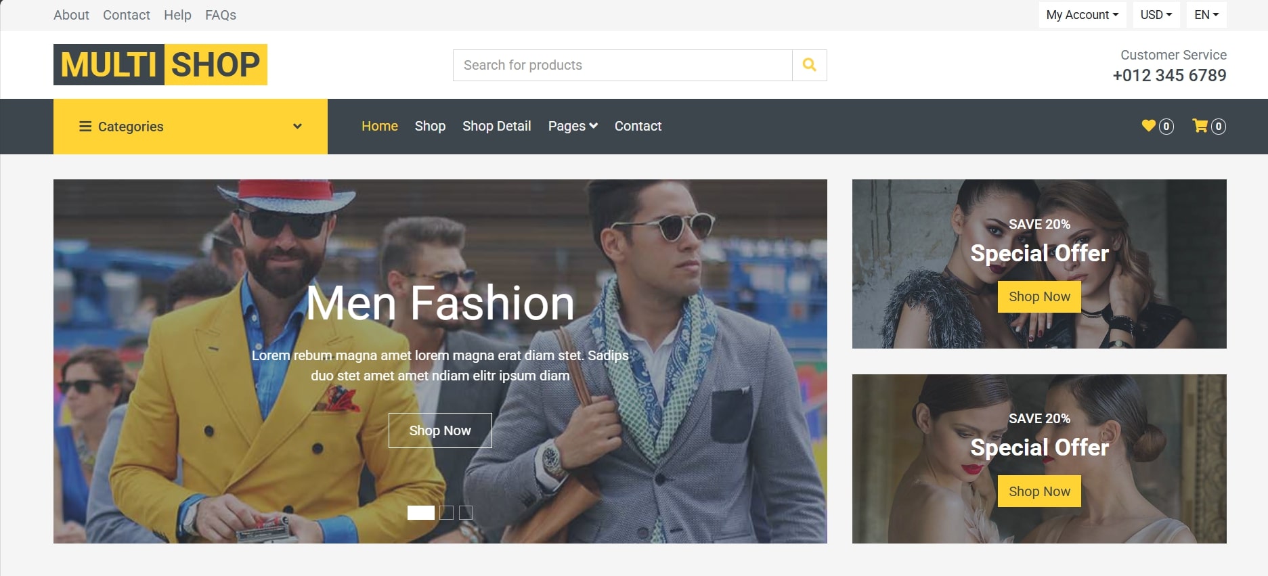Open the FAQs link in top bar
The image size is (1268, 576).
[x=221, y=15]
